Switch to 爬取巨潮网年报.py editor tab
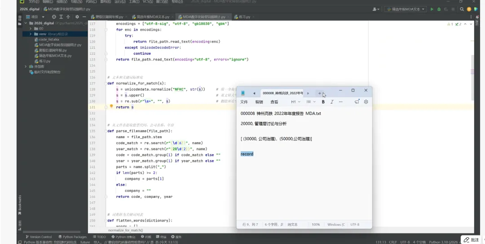The height and width of the screenshot is (244, 485). click(x=107, y=17)
